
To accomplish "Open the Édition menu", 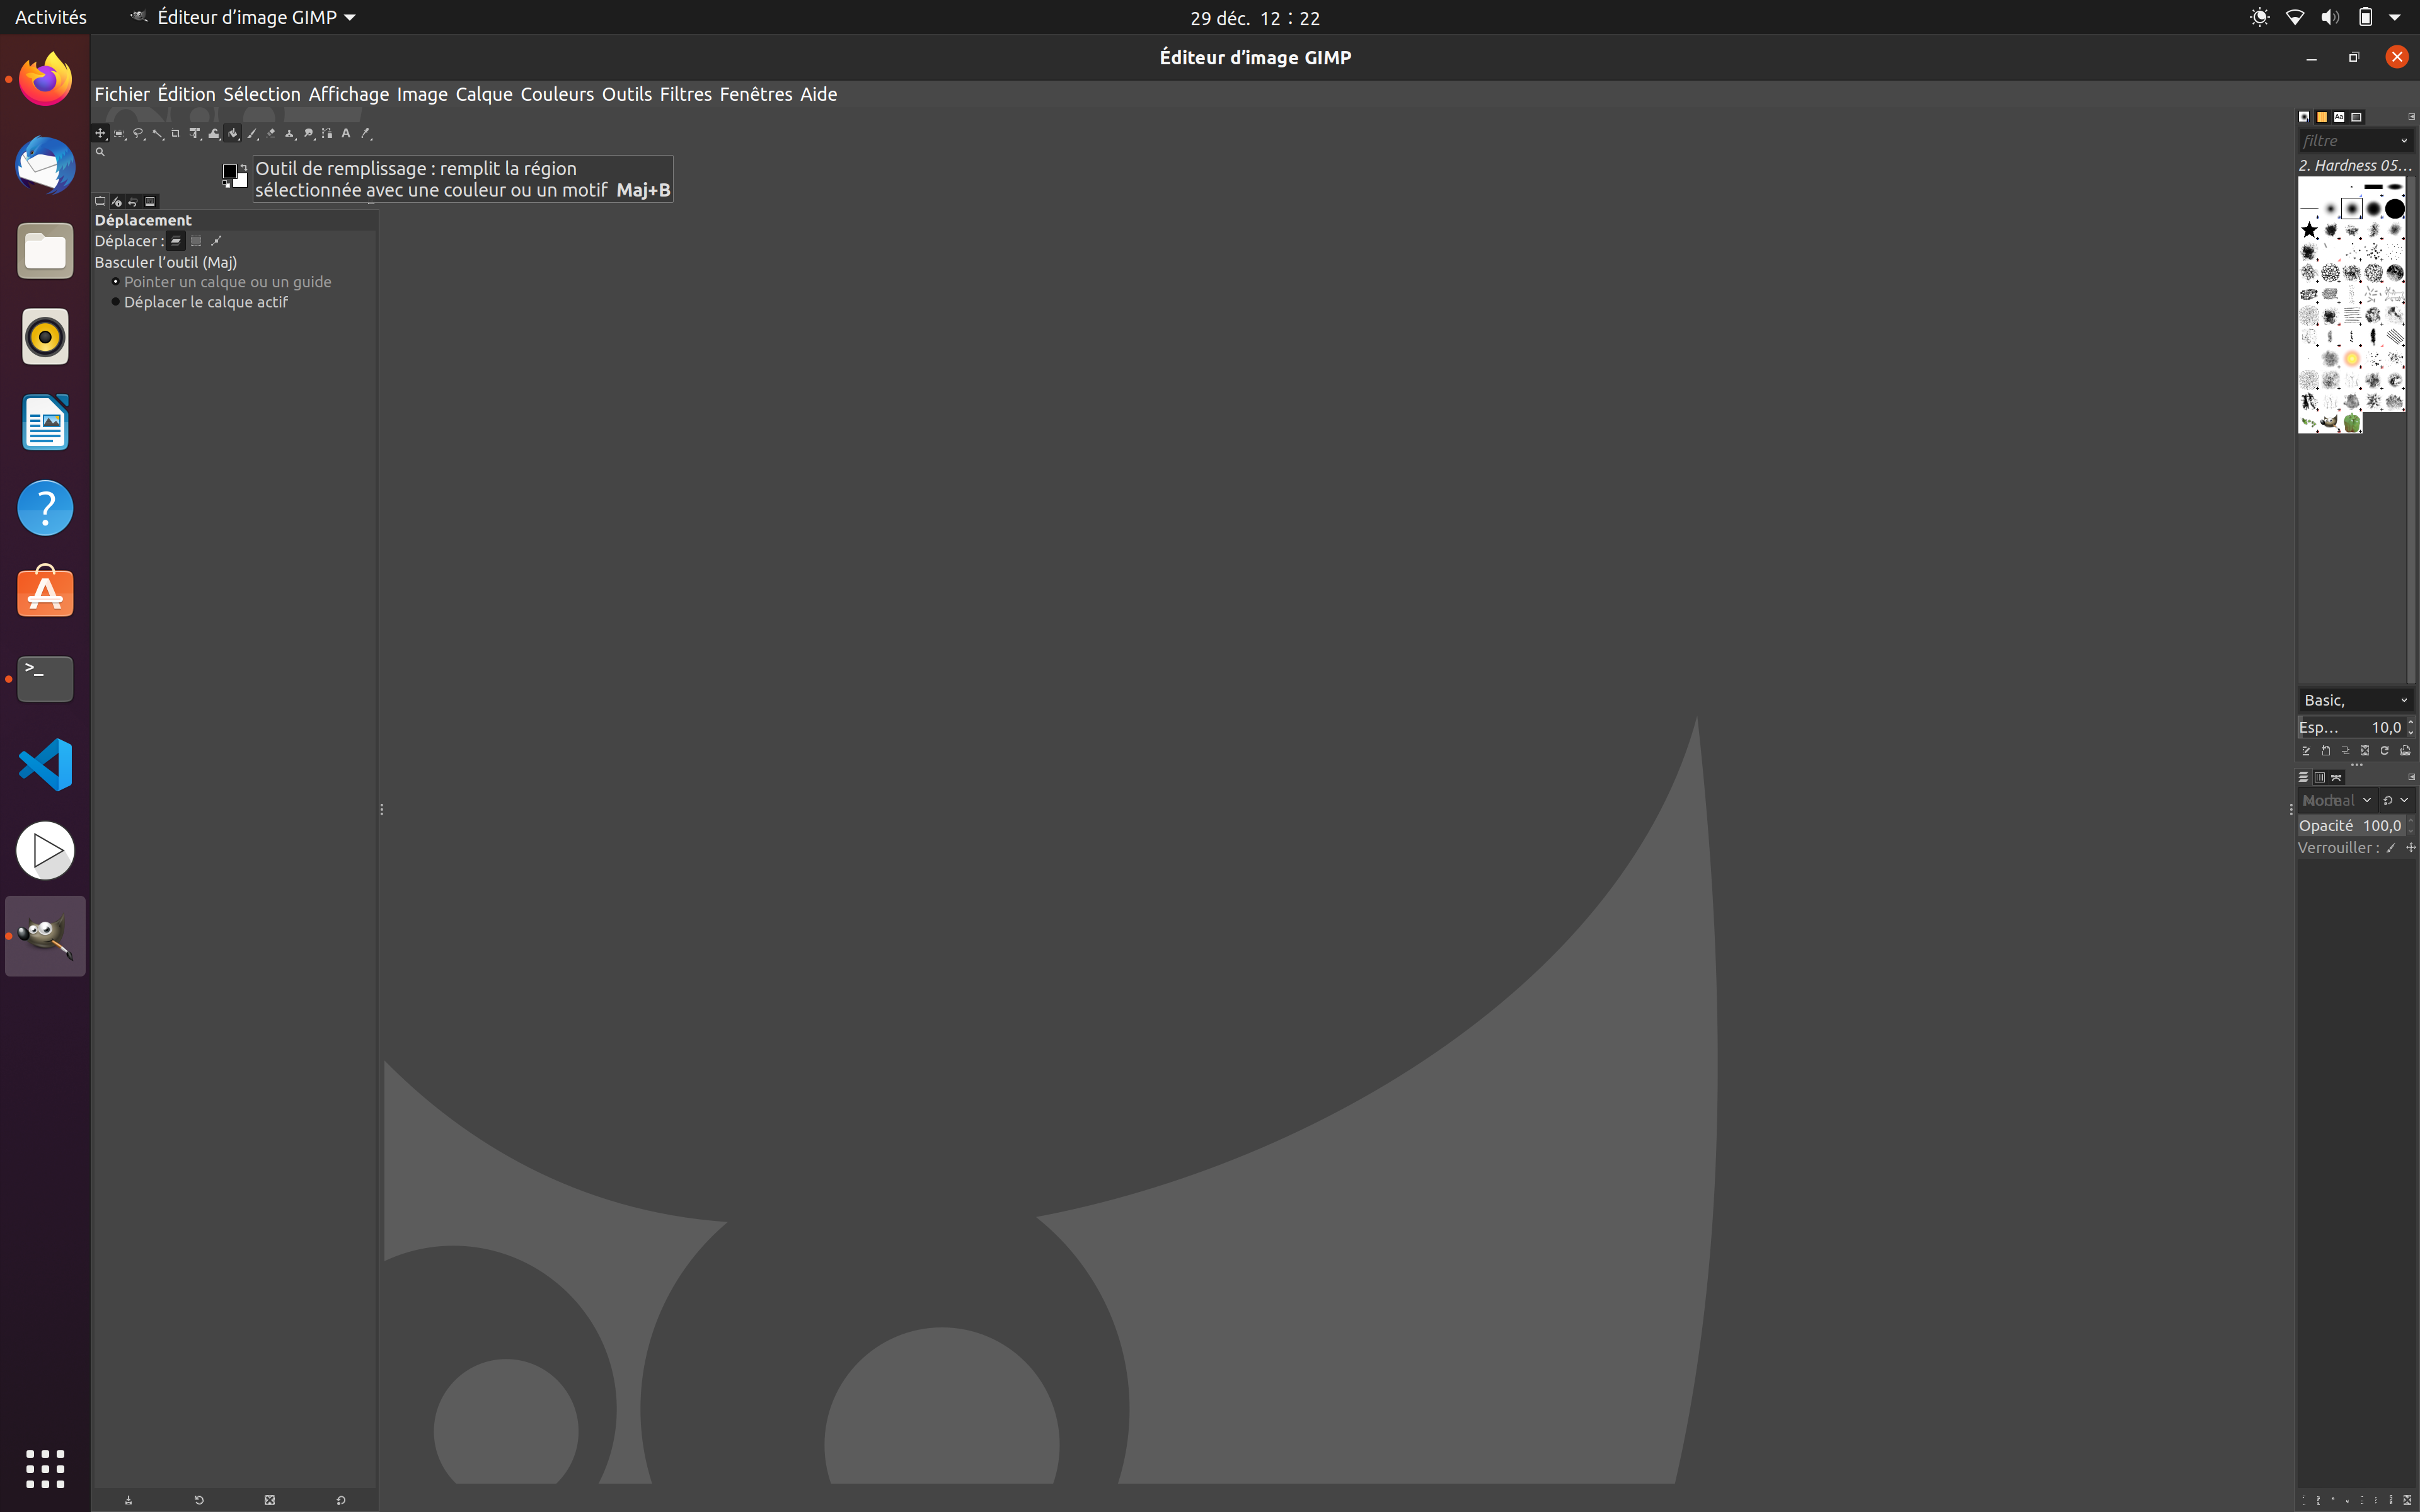I will tap(186, 94).
